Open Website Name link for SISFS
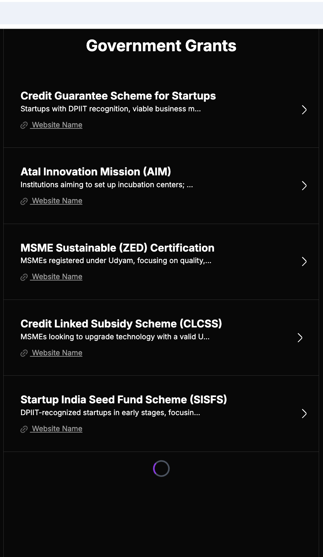This screenshot has height=557, width=323. tap(57, 429)
